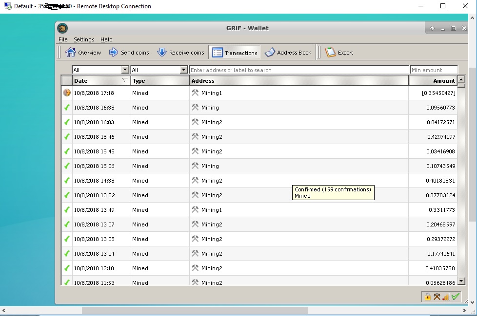Click the remote desktop horizontal scrollbar

194,310
